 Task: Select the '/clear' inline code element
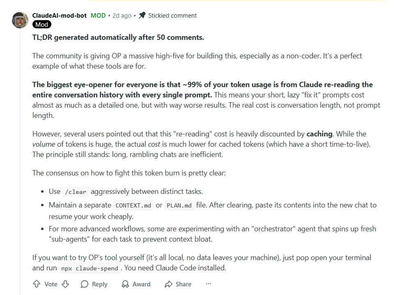75,191
